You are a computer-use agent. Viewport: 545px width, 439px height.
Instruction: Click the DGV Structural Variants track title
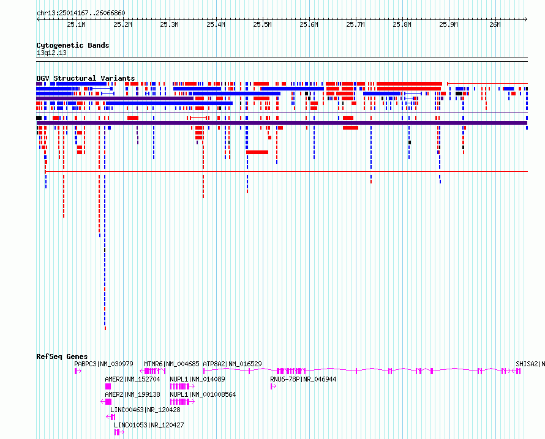tap(86, 78)
